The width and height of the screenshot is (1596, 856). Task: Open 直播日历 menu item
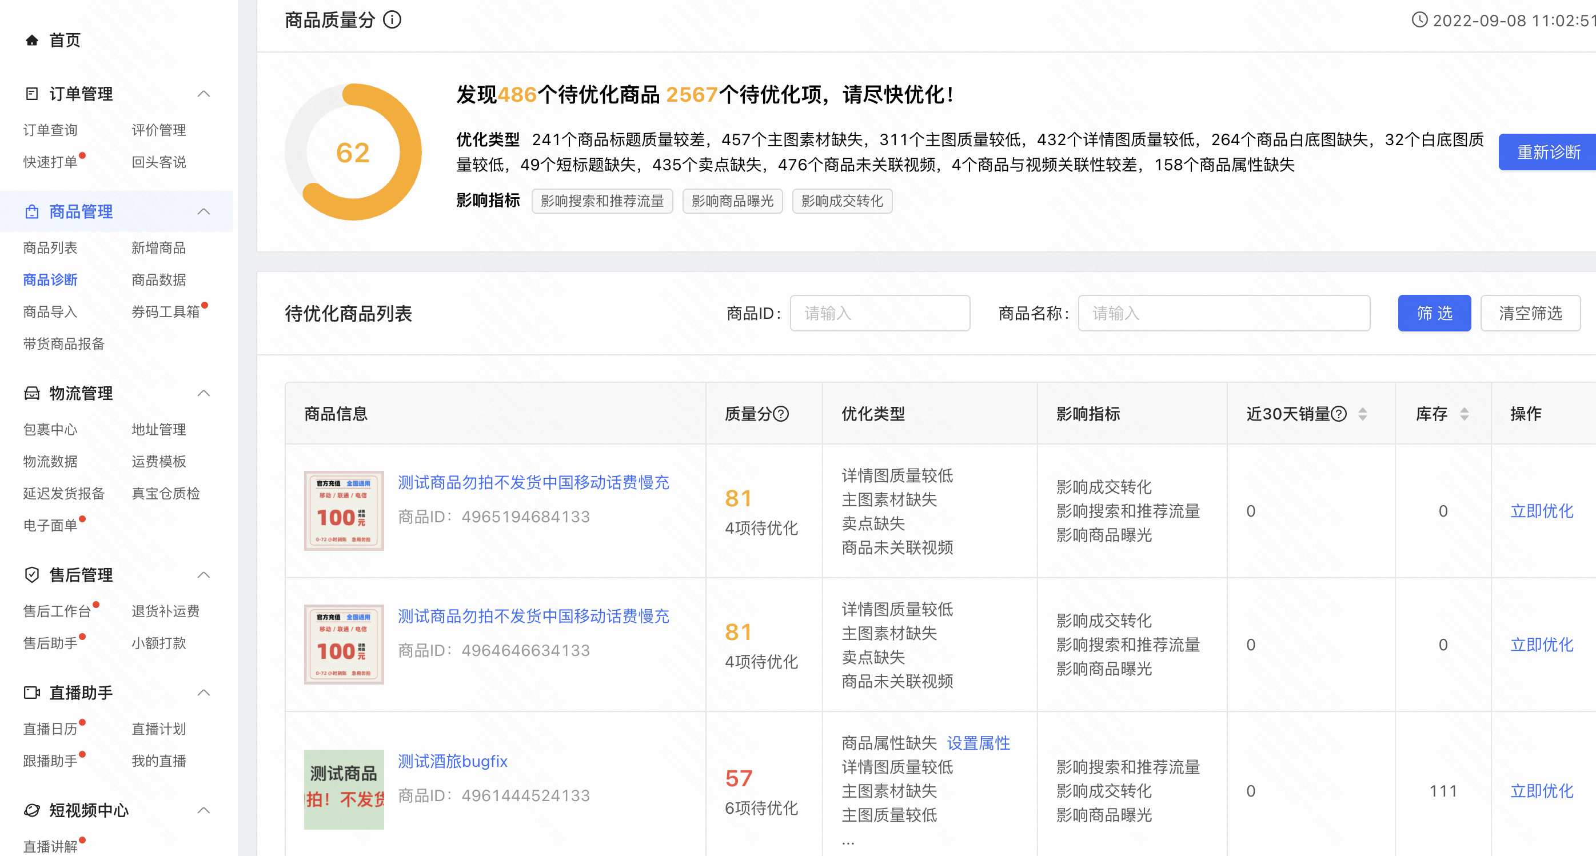pos(50,729)
